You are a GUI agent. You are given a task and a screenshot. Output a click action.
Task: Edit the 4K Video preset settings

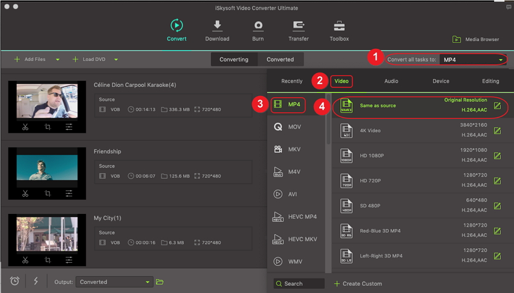coord(497,130)
